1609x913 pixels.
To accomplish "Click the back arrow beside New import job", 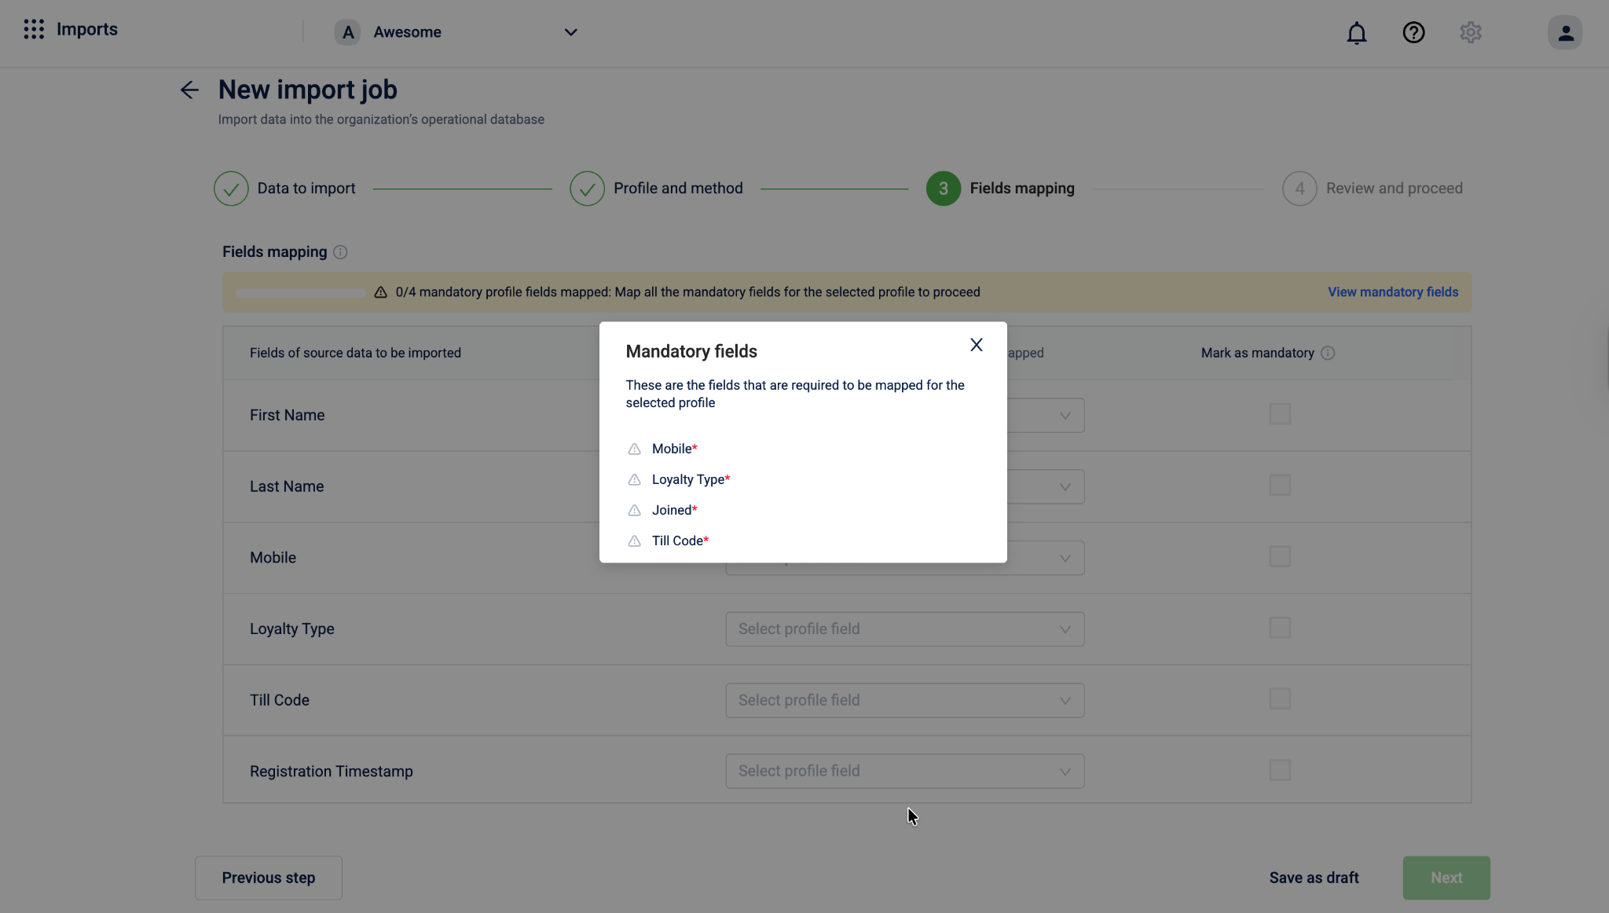I will coord(189,90).
